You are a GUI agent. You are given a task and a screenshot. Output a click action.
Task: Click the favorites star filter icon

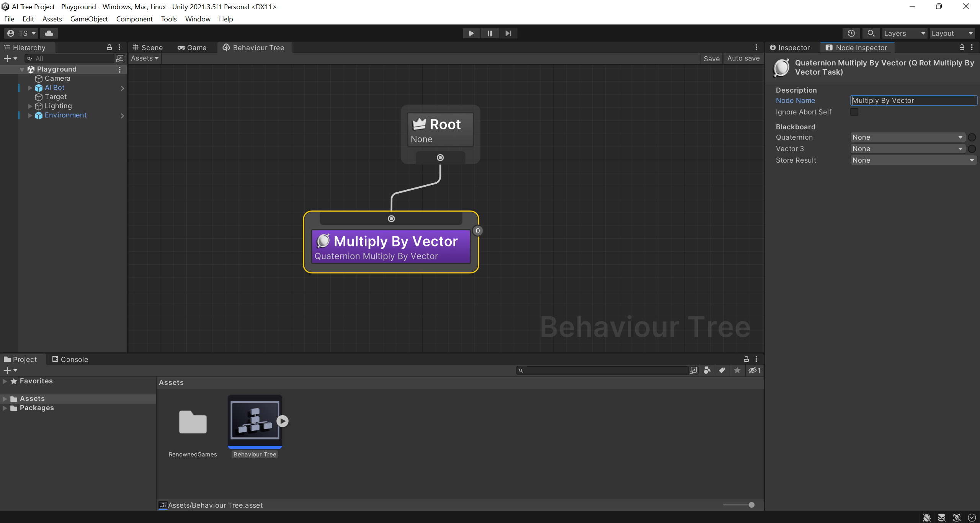[x=737, y=370]
